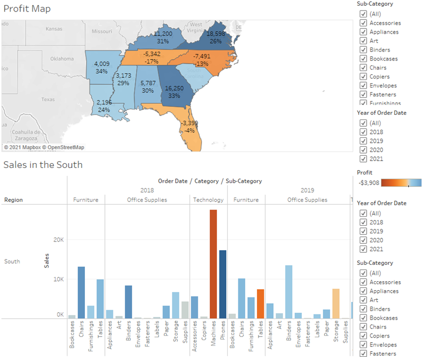
Task: Uncheck "Chairs" in the upper Sub-Category filter
Action: 363,67
